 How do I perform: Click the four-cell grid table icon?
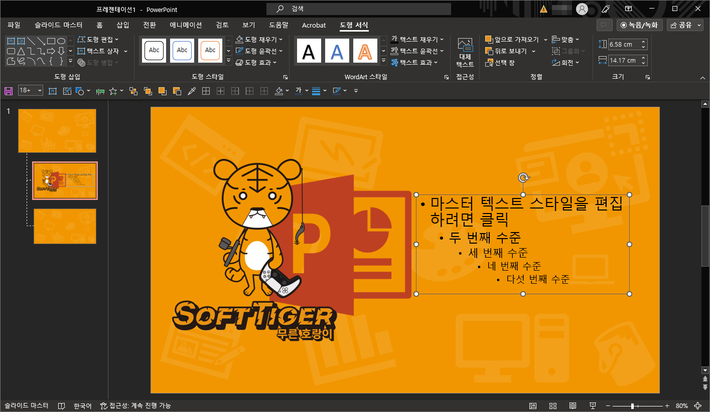[x=206, y=91]
